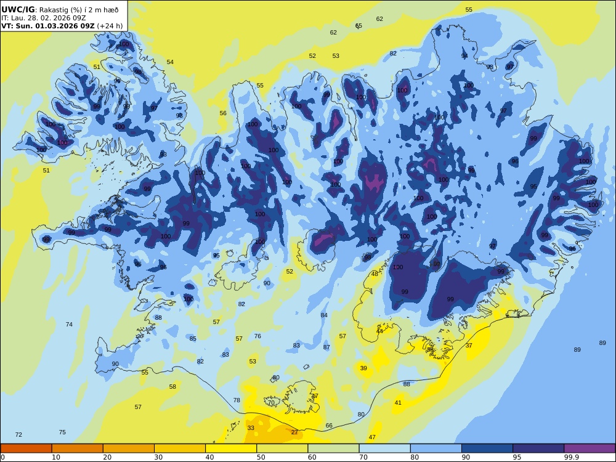Click the purple above-99.9 legend swatch

pyautogui.click(x=590, y=448)
